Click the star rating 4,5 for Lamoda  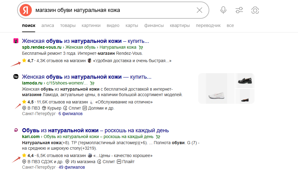click(x=28, y=102)
